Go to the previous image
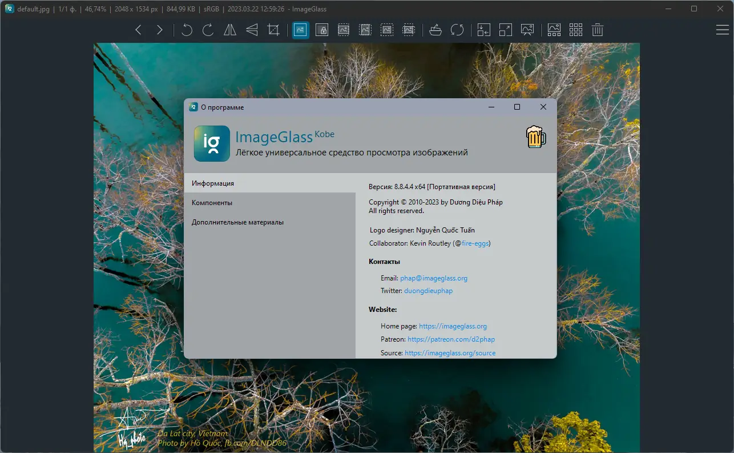This screenshot has width=734, height=453. click(138, 30)
